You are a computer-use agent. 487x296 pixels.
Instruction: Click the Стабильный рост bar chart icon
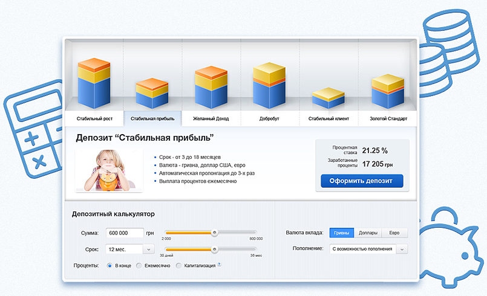click(94, 83)
